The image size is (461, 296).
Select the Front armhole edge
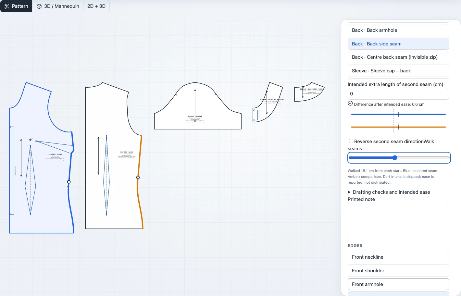click(398, 284)
